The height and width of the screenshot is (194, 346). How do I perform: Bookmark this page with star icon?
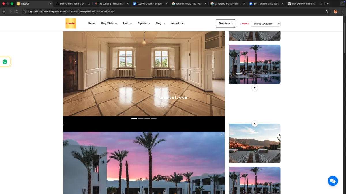coord(326,11)
